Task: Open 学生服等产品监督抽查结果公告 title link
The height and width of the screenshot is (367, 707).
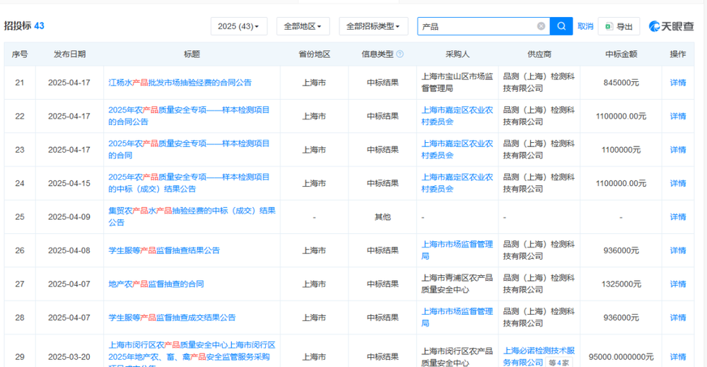Action: point(164,250)
